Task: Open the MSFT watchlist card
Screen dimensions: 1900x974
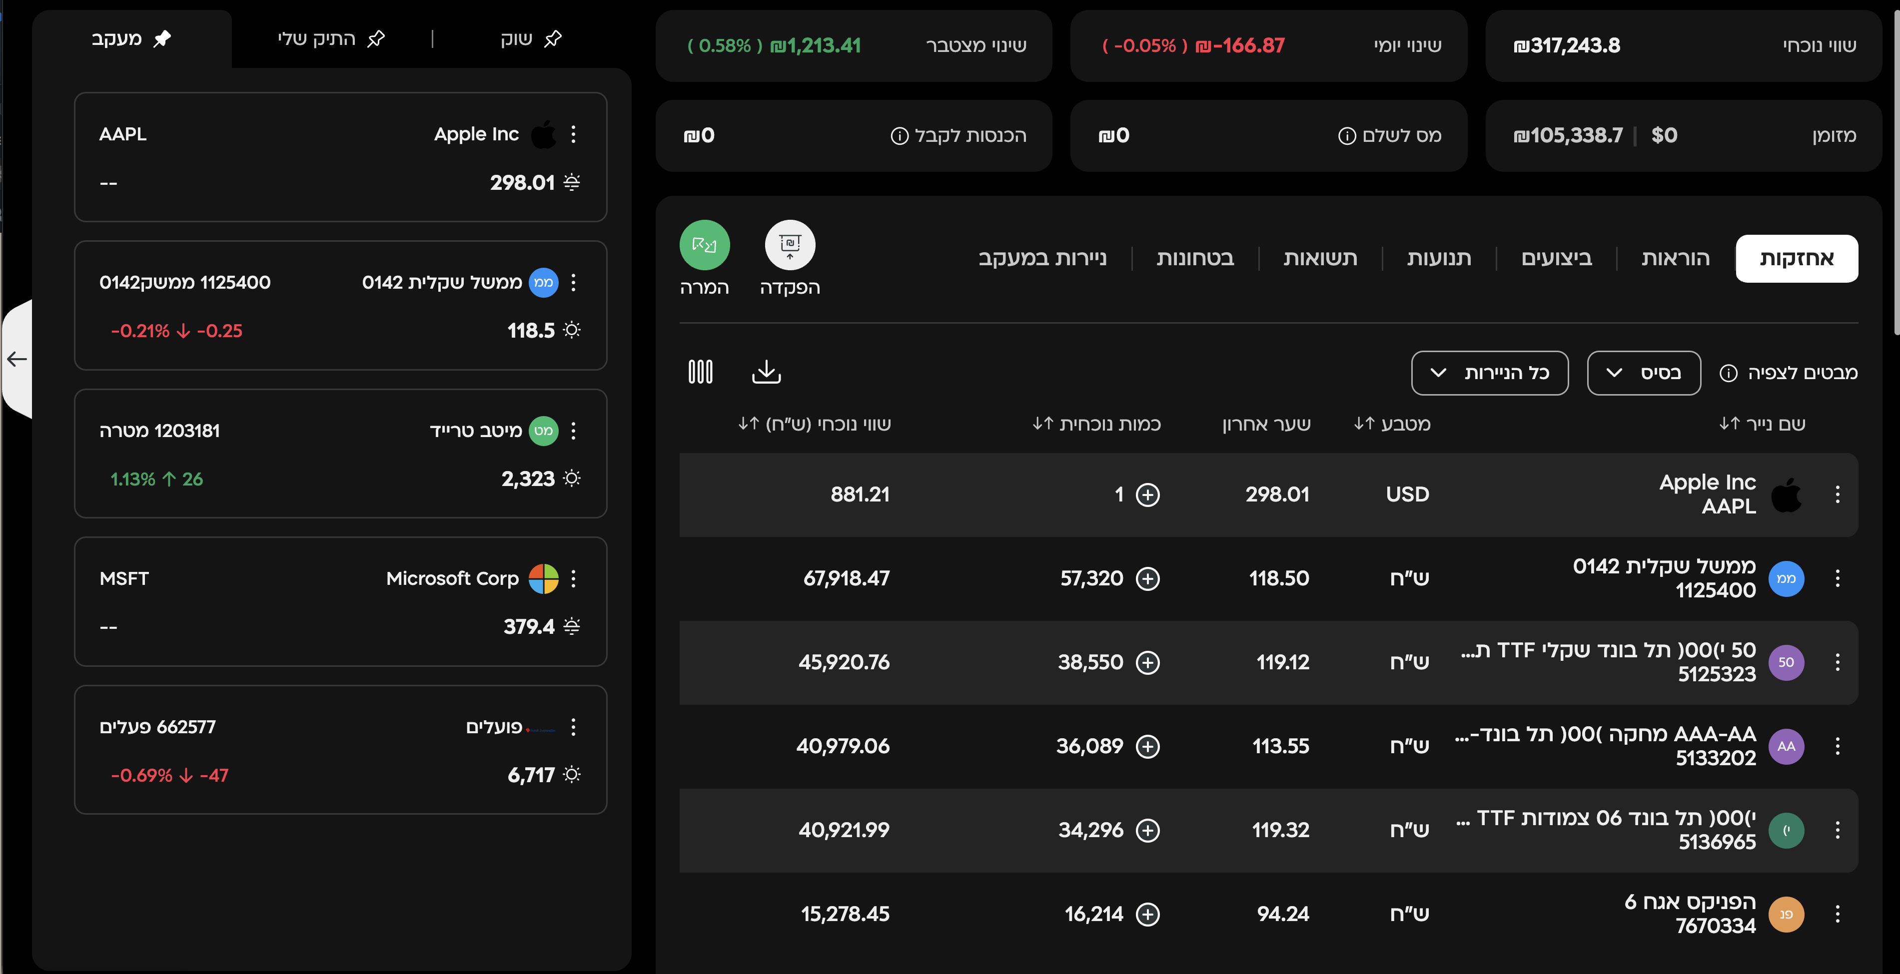Action: (341, 602)
